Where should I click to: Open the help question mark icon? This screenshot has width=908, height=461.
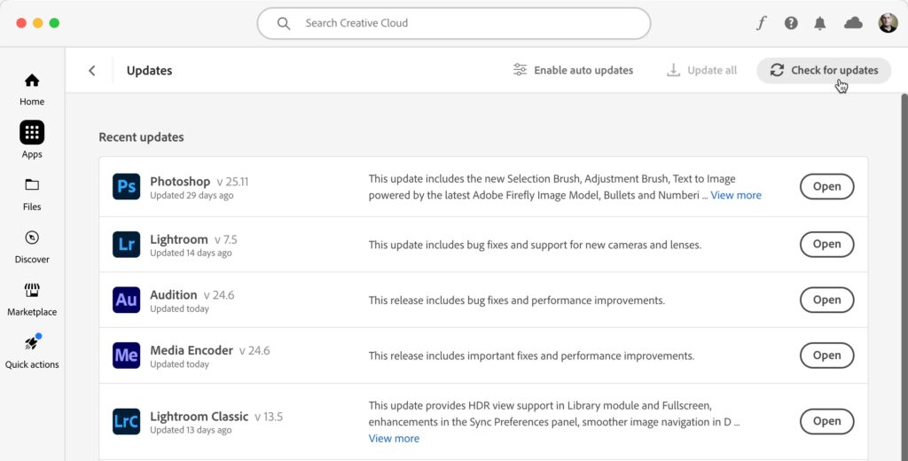(791, 23)
